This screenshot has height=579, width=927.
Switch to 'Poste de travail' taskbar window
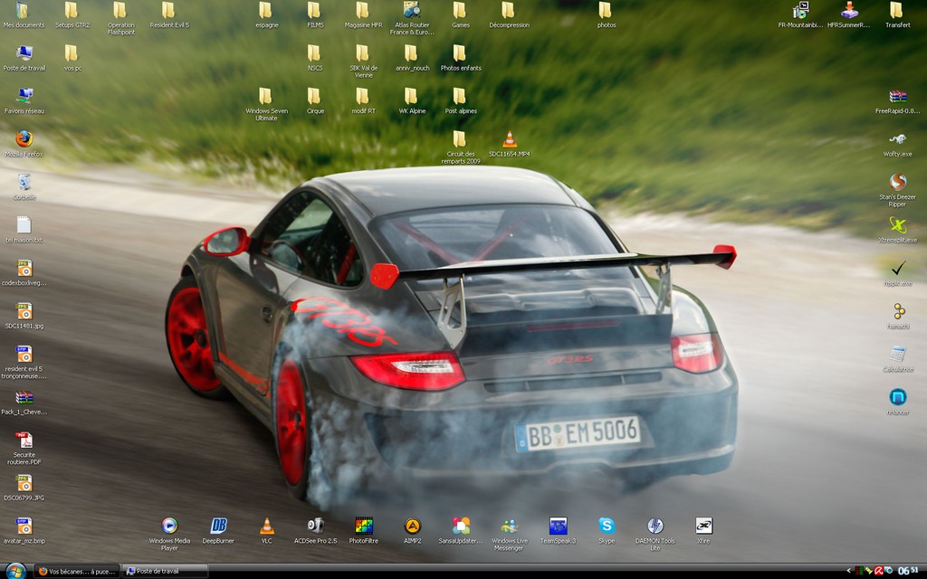[165, 572]
